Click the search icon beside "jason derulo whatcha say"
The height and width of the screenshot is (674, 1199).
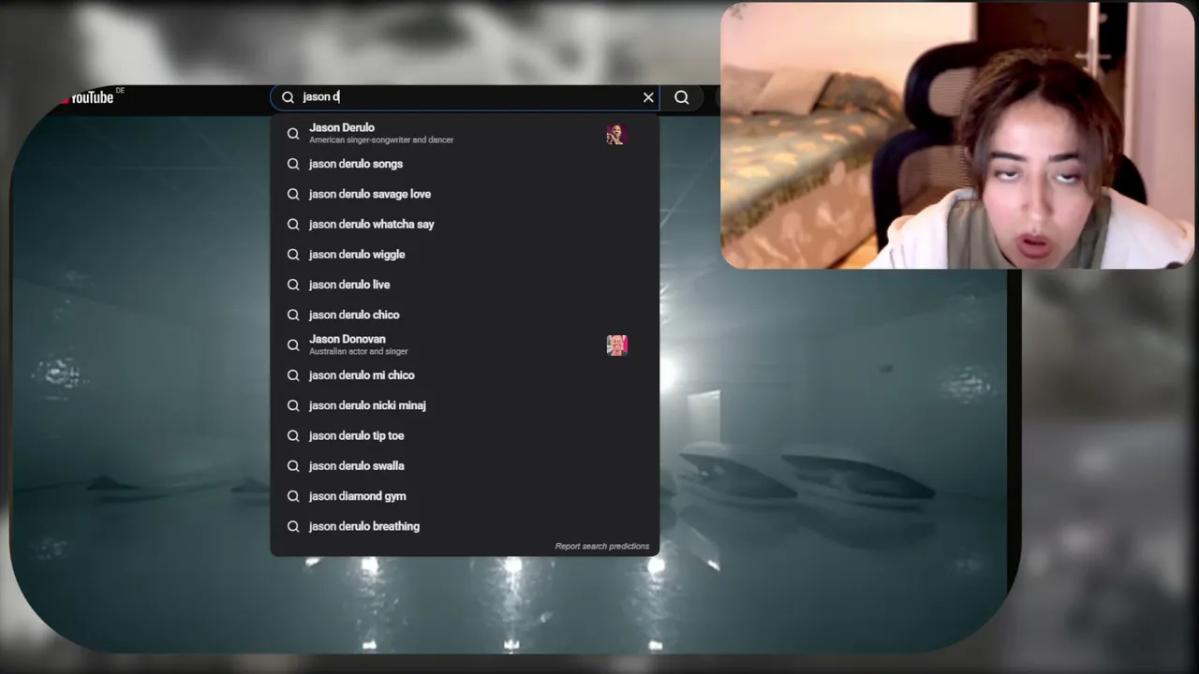pos(293,225)
